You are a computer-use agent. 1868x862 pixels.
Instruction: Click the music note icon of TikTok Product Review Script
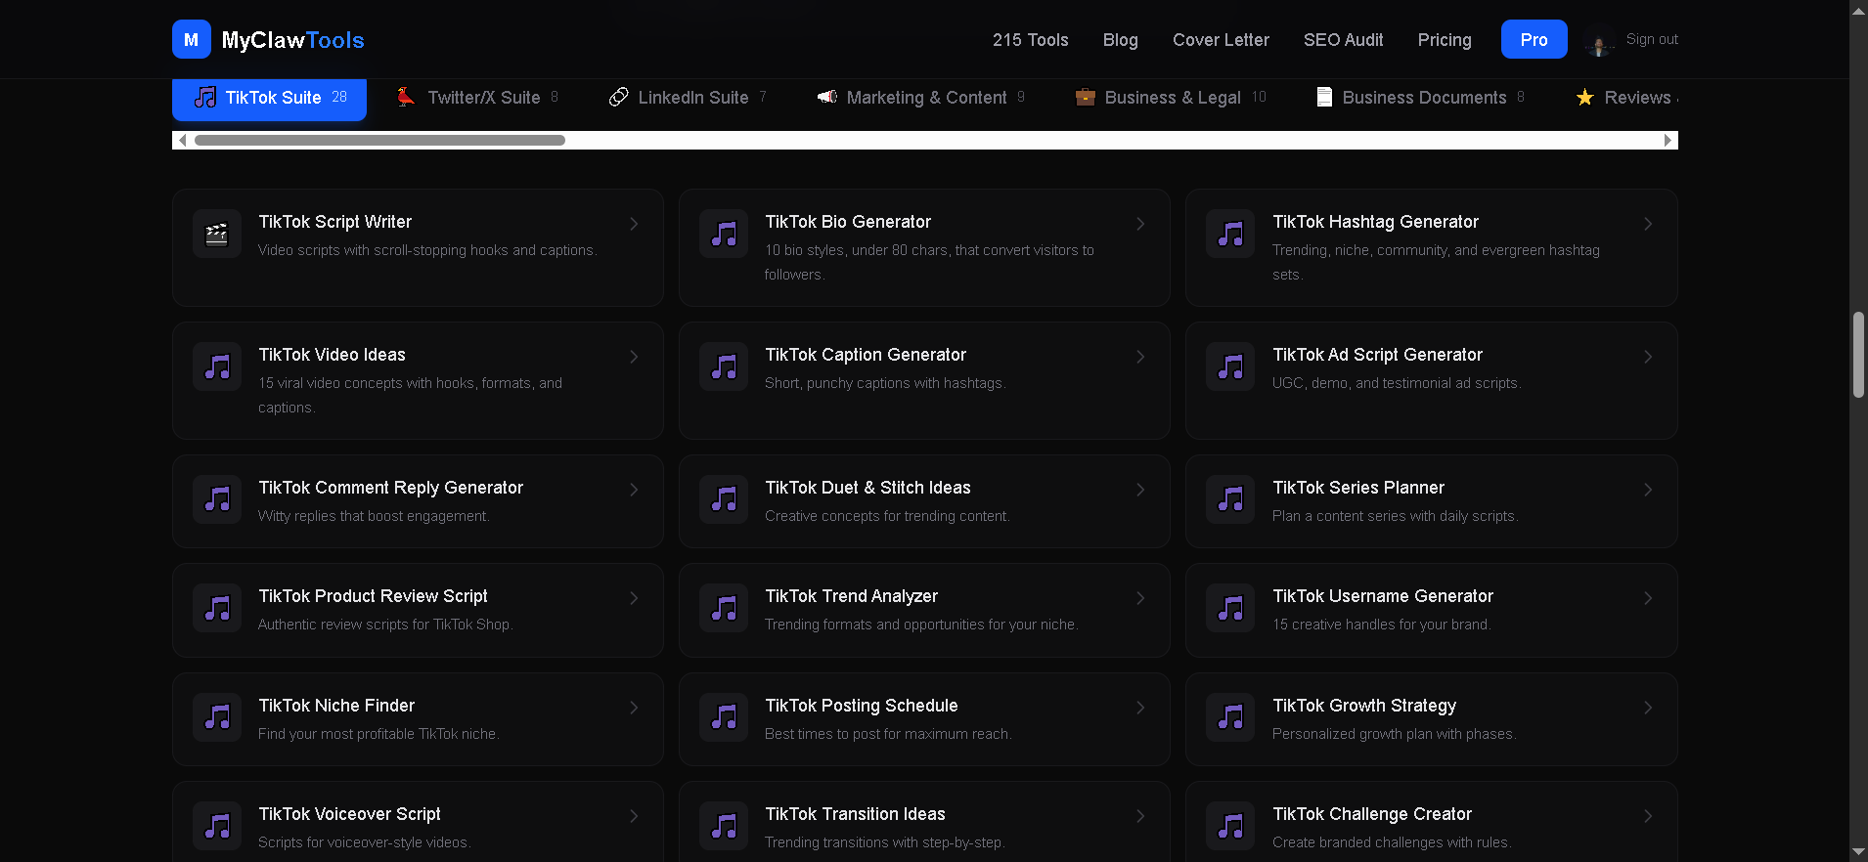coord(217,608)
